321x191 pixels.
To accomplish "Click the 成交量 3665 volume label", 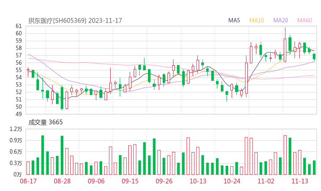I will 46,122.
